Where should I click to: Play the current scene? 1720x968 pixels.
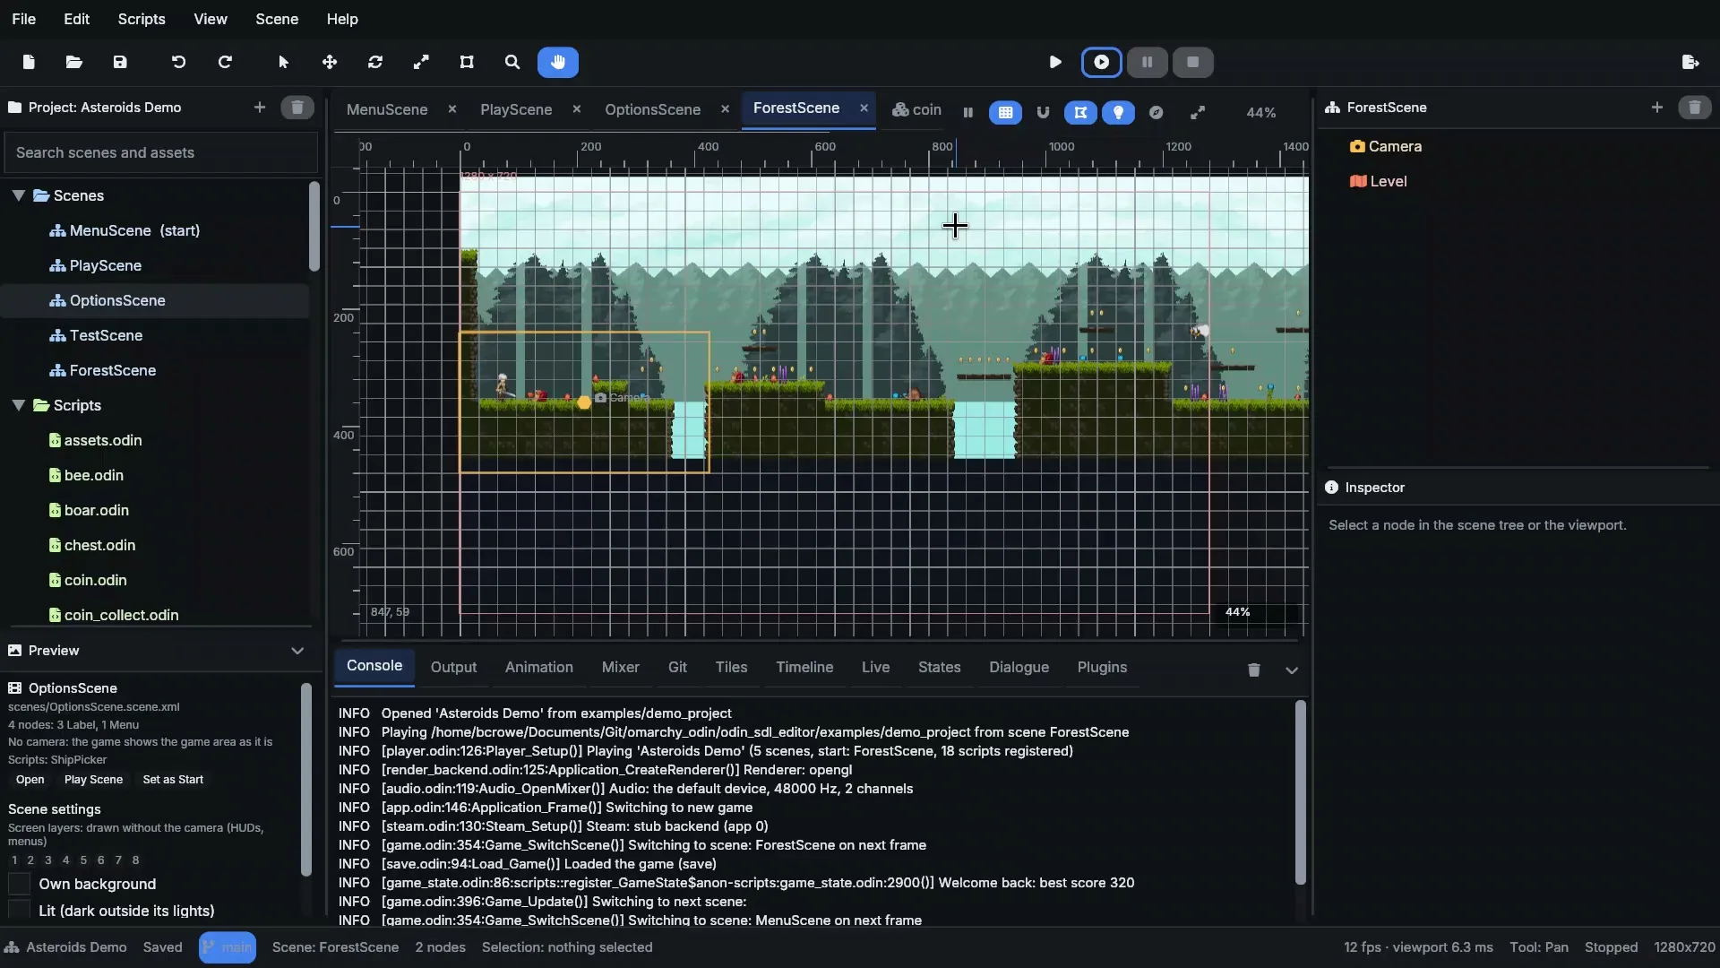pyautogui.click(x=1101, y=62)
